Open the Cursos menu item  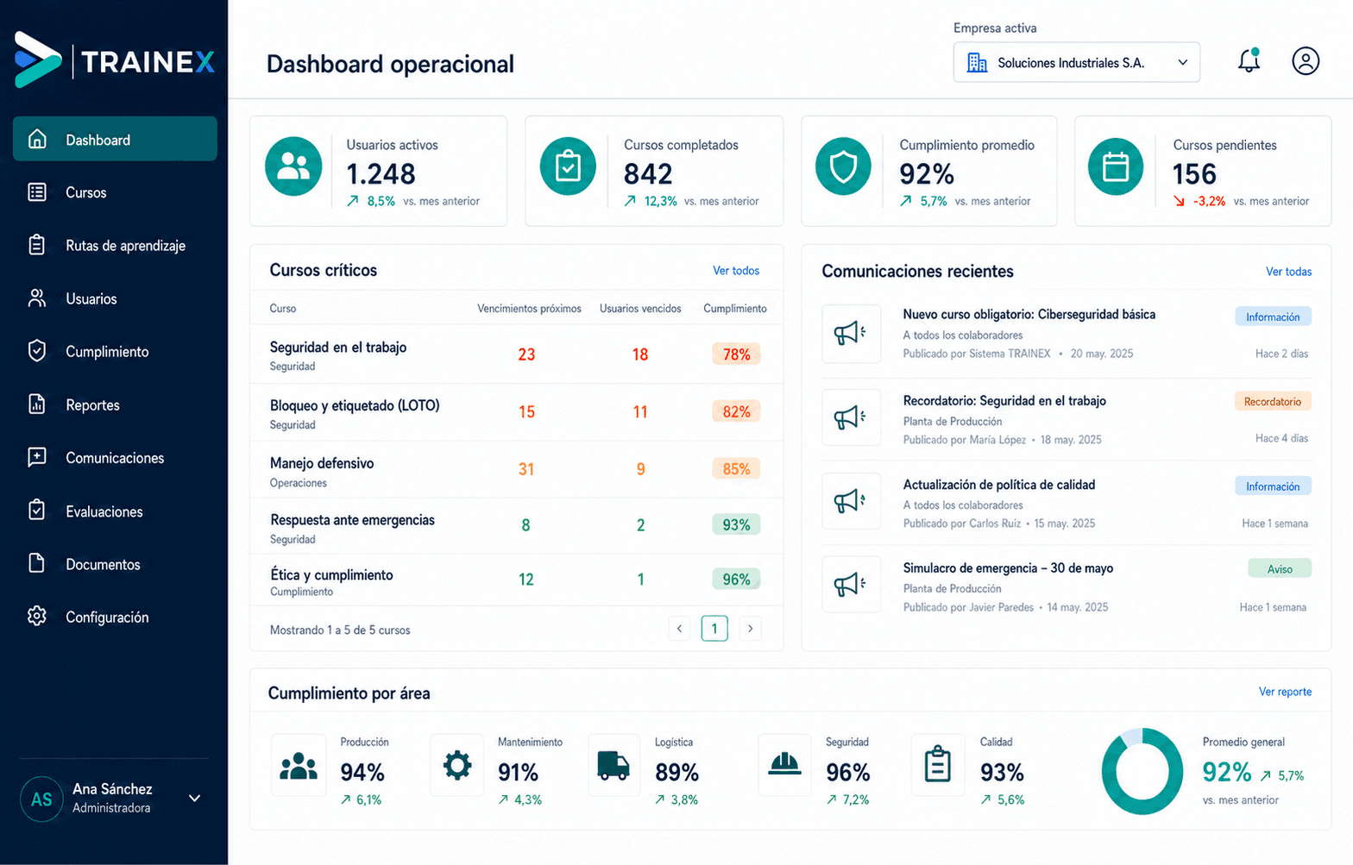click(115, 192)
